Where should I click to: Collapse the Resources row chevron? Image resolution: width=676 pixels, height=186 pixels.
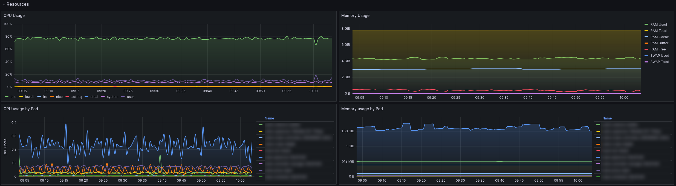(4, 4)
